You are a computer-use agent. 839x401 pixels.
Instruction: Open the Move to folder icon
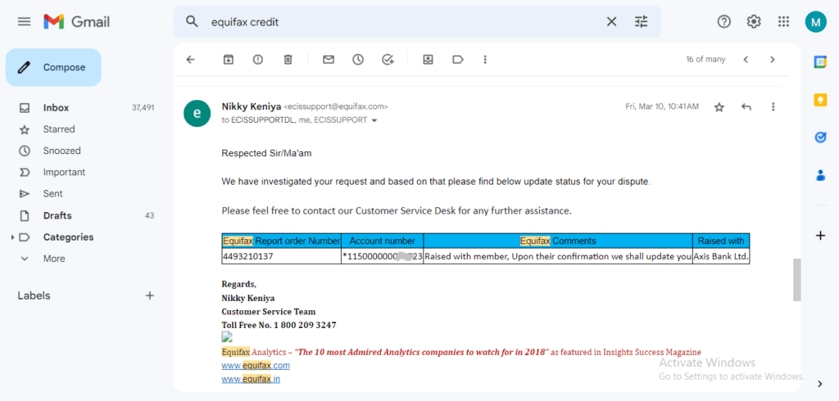click(x=428, y=60)
